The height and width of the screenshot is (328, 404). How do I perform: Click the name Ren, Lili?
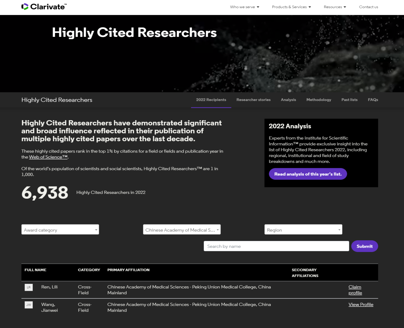coord(49,287)
